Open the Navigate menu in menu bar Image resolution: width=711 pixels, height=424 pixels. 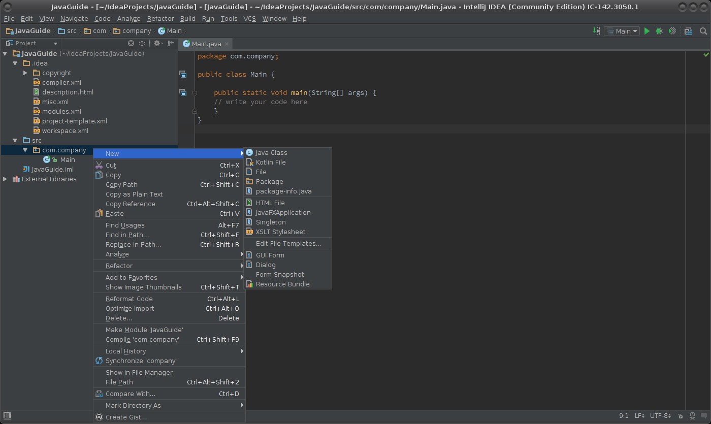coord(74,18)
